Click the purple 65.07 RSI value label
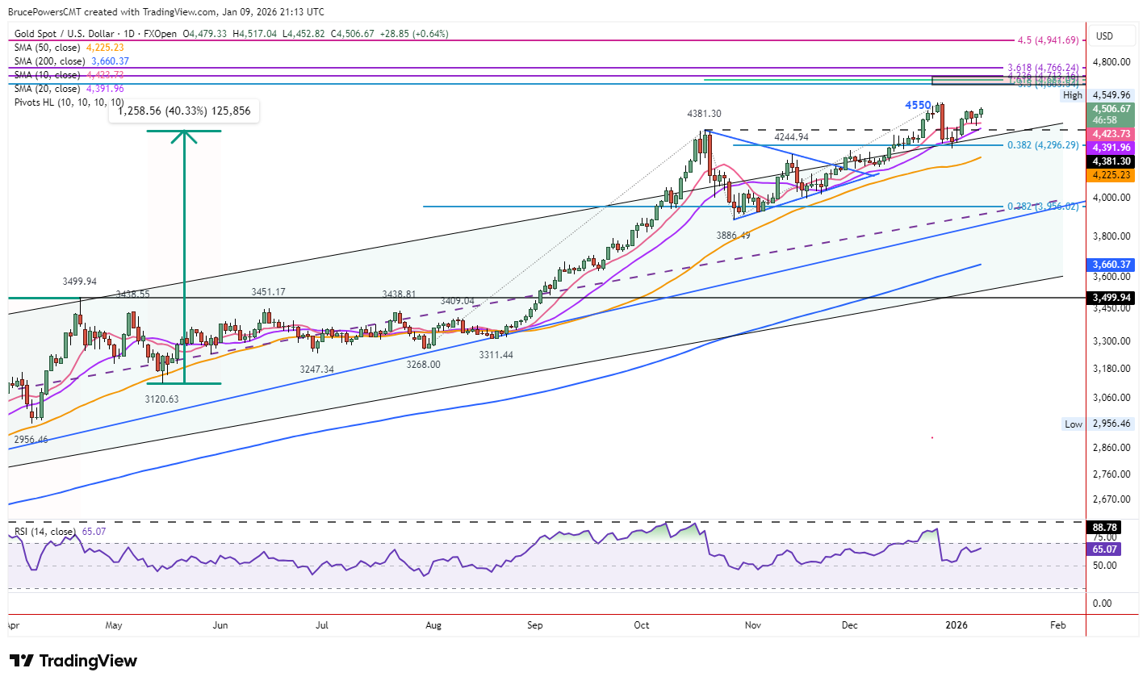Image resolution: width=1147 pixels, height=685 pixels. [x=1105, y=549]
